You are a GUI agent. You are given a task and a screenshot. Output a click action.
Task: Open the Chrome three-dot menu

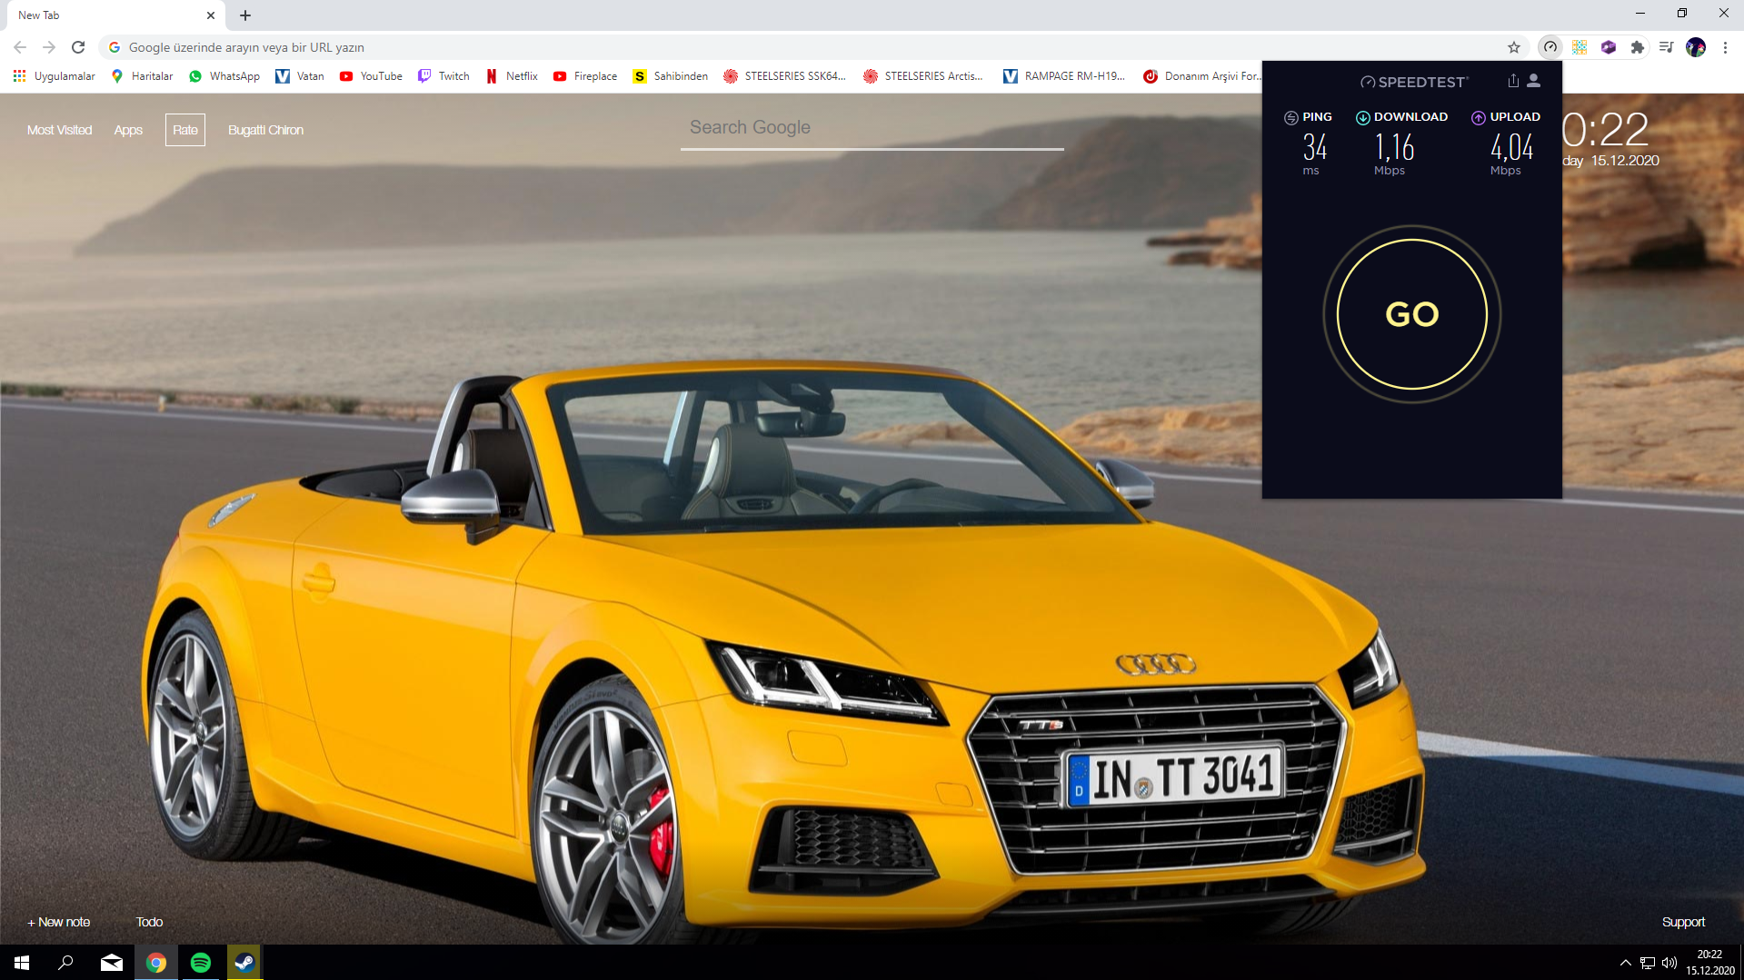click(x=1725, y=47)
